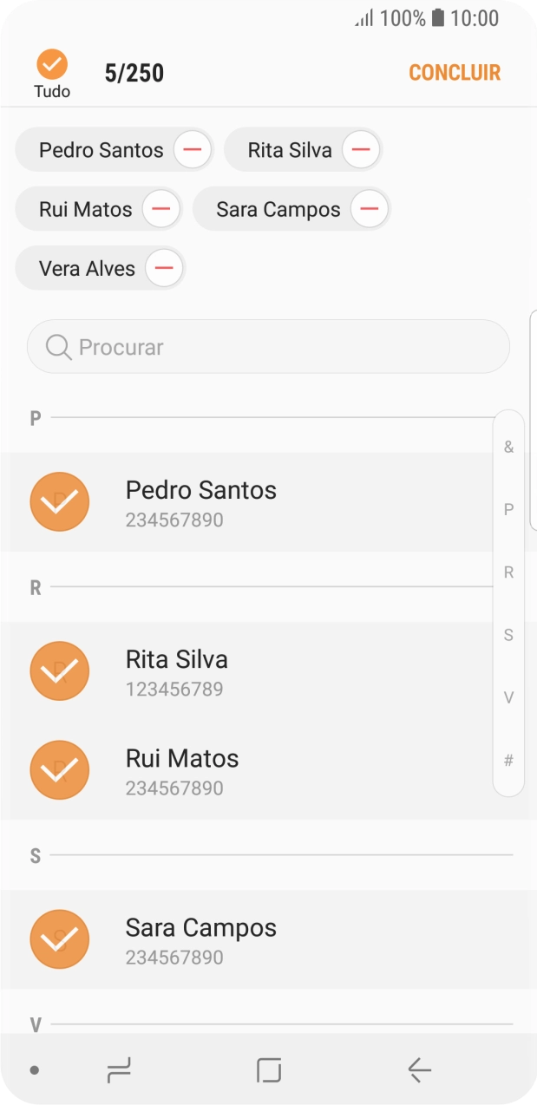Tap the Rui Matos contact name
This screenshot has width=537, height=1105.
pyautogui.click(x=182, y=759)
